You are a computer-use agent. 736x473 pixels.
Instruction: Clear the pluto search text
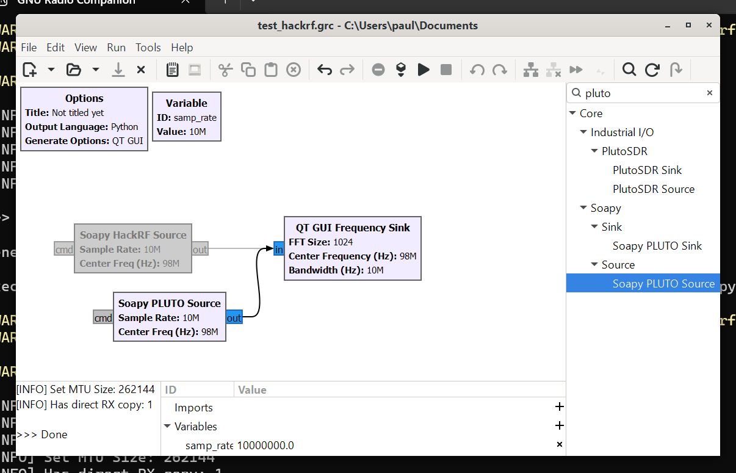(x=710, y=93)
